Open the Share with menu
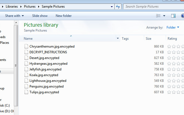Viewport: 184px width, 115px height. tap(14, 16)
